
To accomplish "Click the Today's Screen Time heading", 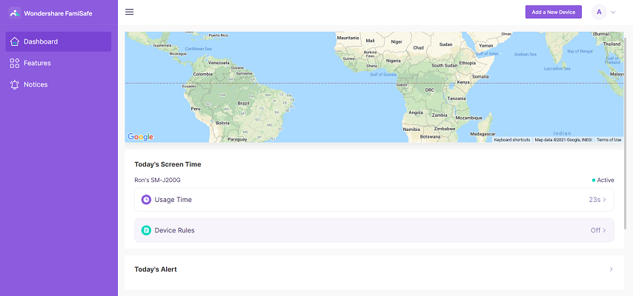I will click(x=168, y=164).
